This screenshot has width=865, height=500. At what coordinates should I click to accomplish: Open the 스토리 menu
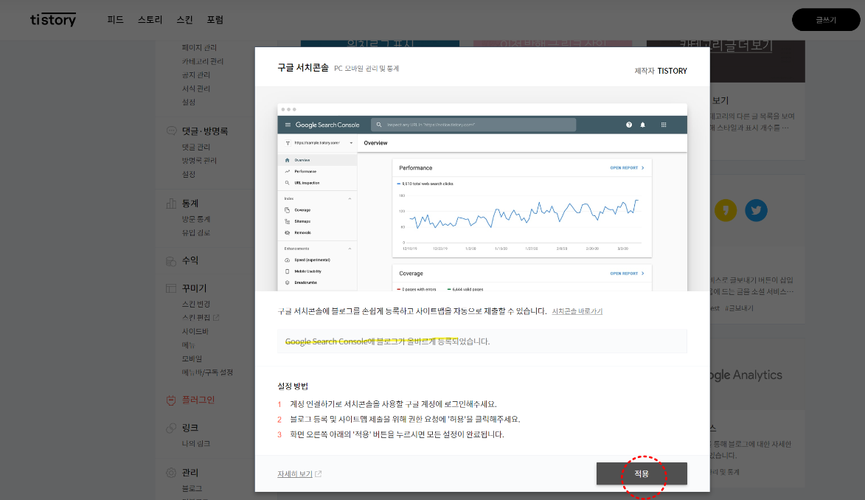150,20
